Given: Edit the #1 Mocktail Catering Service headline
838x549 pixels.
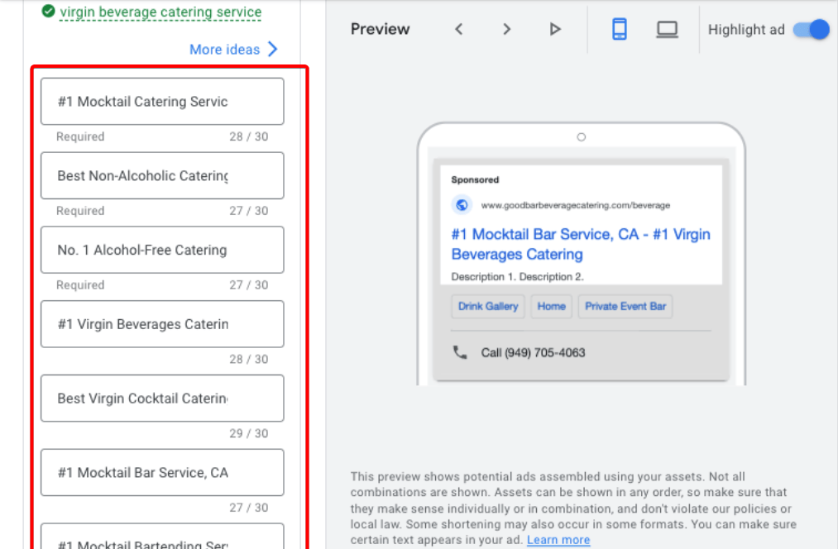Looking at the screenshot, I should (x=162, y=102).
